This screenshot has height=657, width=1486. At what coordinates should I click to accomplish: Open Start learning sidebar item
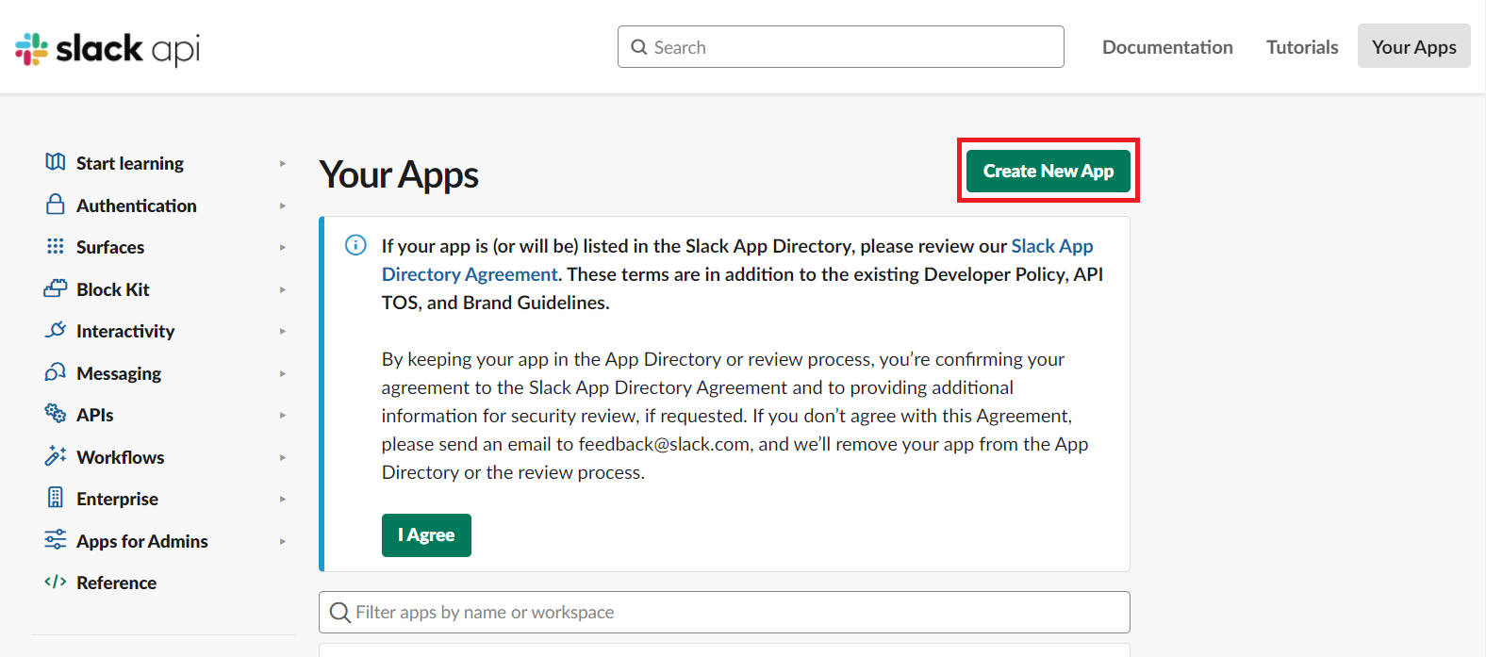click(x=130, y=163)
